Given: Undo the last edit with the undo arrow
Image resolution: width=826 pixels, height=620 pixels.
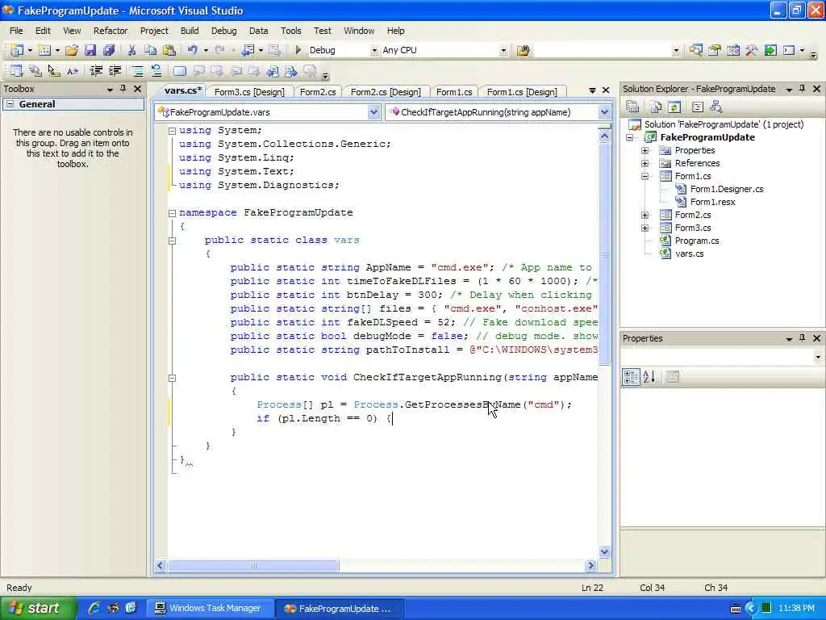Looking at the screenshot, I should (192, 50).
